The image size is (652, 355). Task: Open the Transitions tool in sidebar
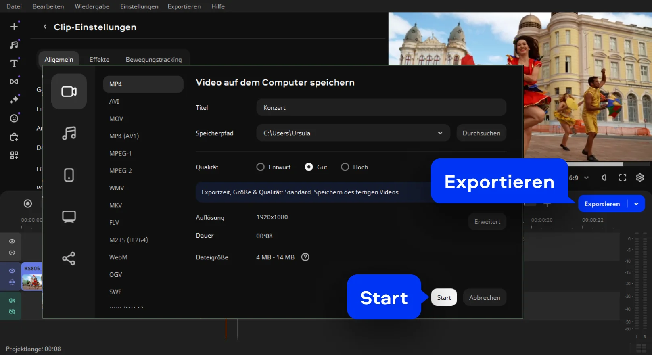[x=14, y=81]
